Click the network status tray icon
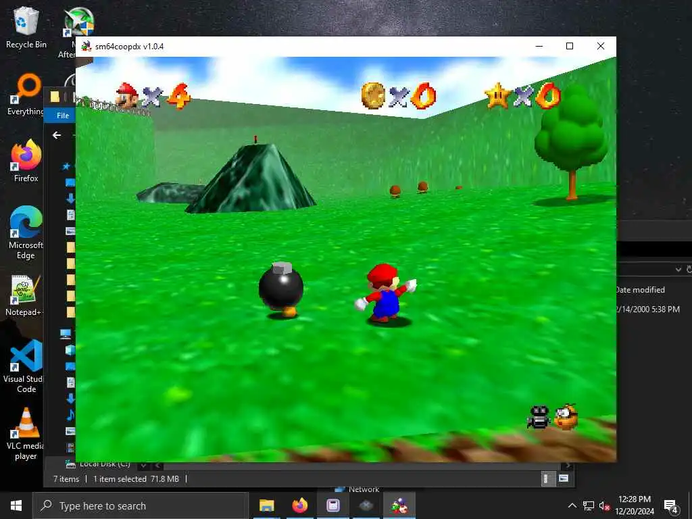The image size is (692, 519). point(589,505)
